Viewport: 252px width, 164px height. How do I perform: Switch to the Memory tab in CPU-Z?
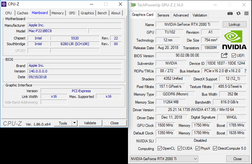coord(58,13)
